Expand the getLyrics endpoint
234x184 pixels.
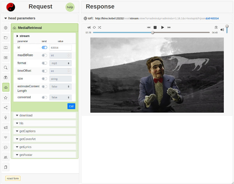point(44,147)
